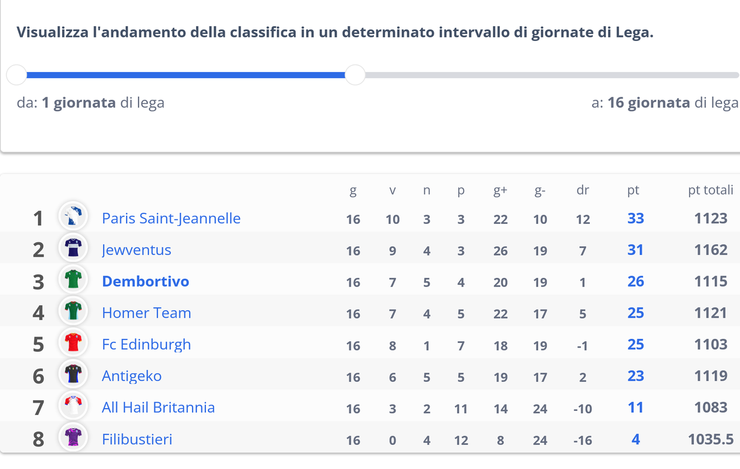Click the Fc Edinburgh red jersey icon

point(73,344)
